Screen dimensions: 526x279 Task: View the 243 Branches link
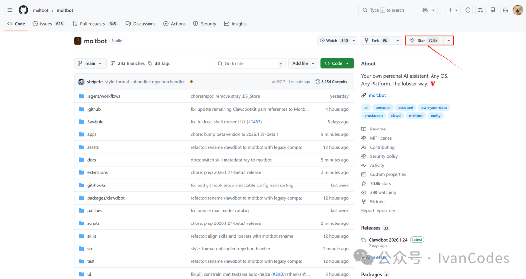pos(128,63)
